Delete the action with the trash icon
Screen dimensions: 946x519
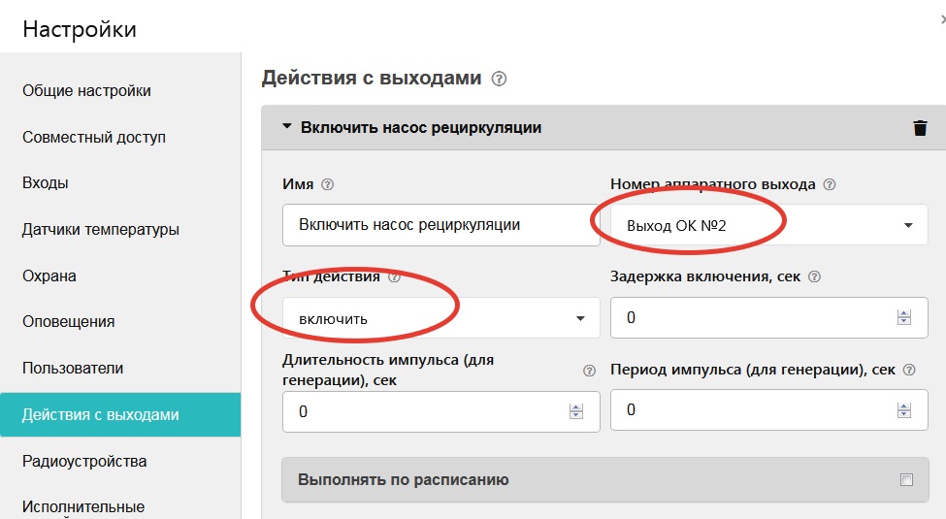(920, 128)
